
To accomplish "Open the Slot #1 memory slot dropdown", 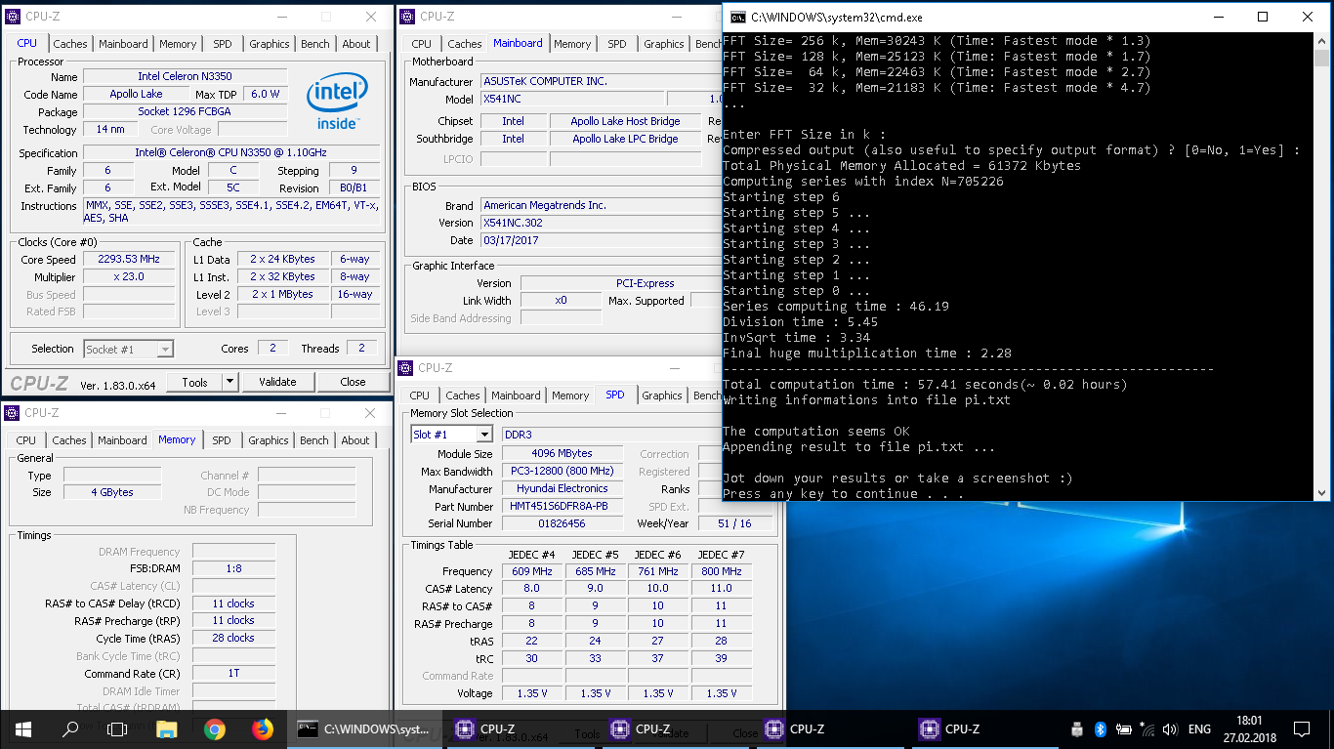I will point(484,435).
